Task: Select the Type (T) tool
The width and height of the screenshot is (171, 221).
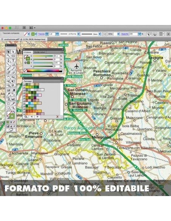Action: coord(13,61)
